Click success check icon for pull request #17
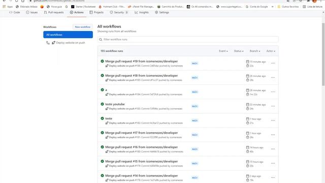This screenshot has width=325, height=183. coord(102,133)
